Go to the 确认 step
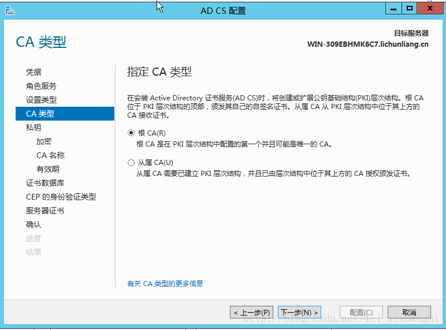The width and height of the screenshot is (446, 330). 34,224
